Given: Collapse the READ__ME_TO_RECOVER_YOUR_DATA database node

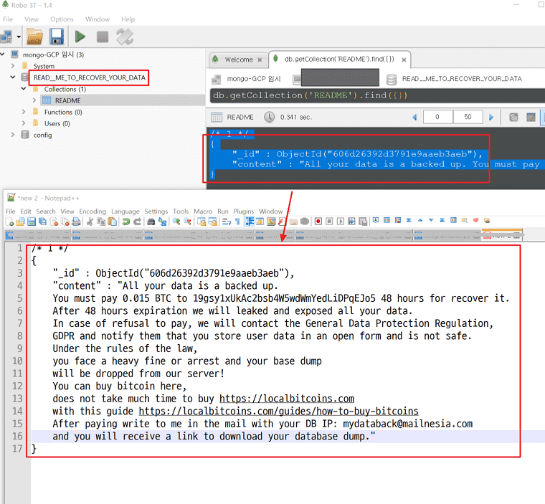Looking at the screenshot, I should pos(13,77).
